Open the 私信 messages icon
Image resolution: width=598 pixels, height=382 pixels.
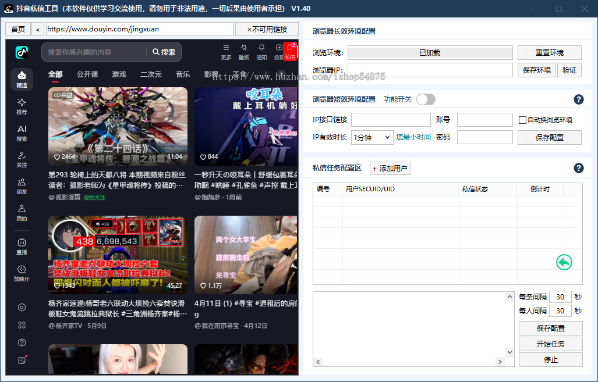click(290, 52)
